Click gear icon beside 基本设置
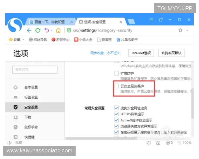This screenshot has height=159, width=199. (16, 87)
